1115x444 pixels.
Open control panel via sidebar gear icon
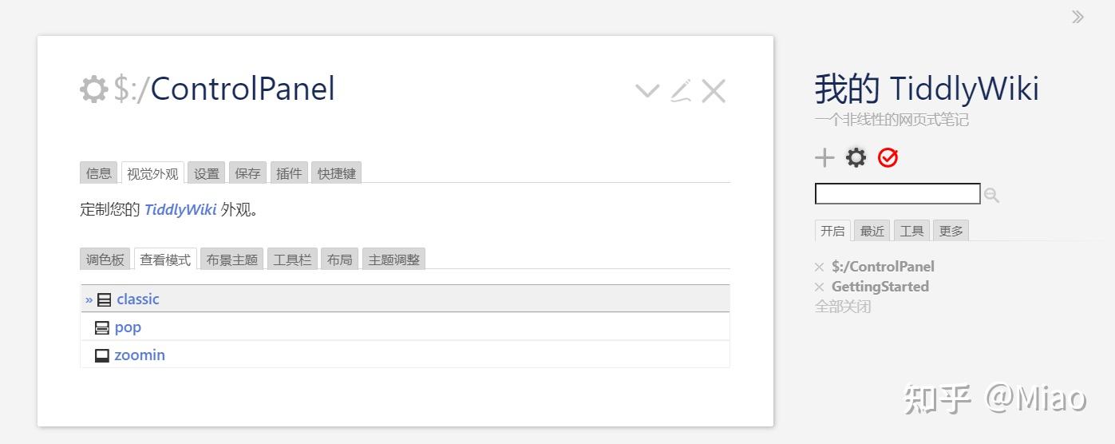pos(856,158)
